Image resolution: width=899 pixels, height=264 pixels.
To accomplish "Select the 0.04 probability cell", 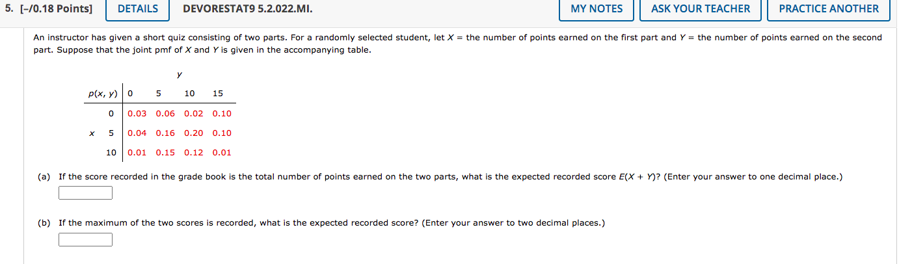I will (x=137, y=133).
